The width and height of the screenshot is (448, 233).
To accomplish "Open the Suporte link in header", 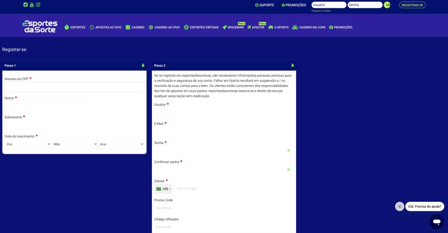I will [265, 5].
